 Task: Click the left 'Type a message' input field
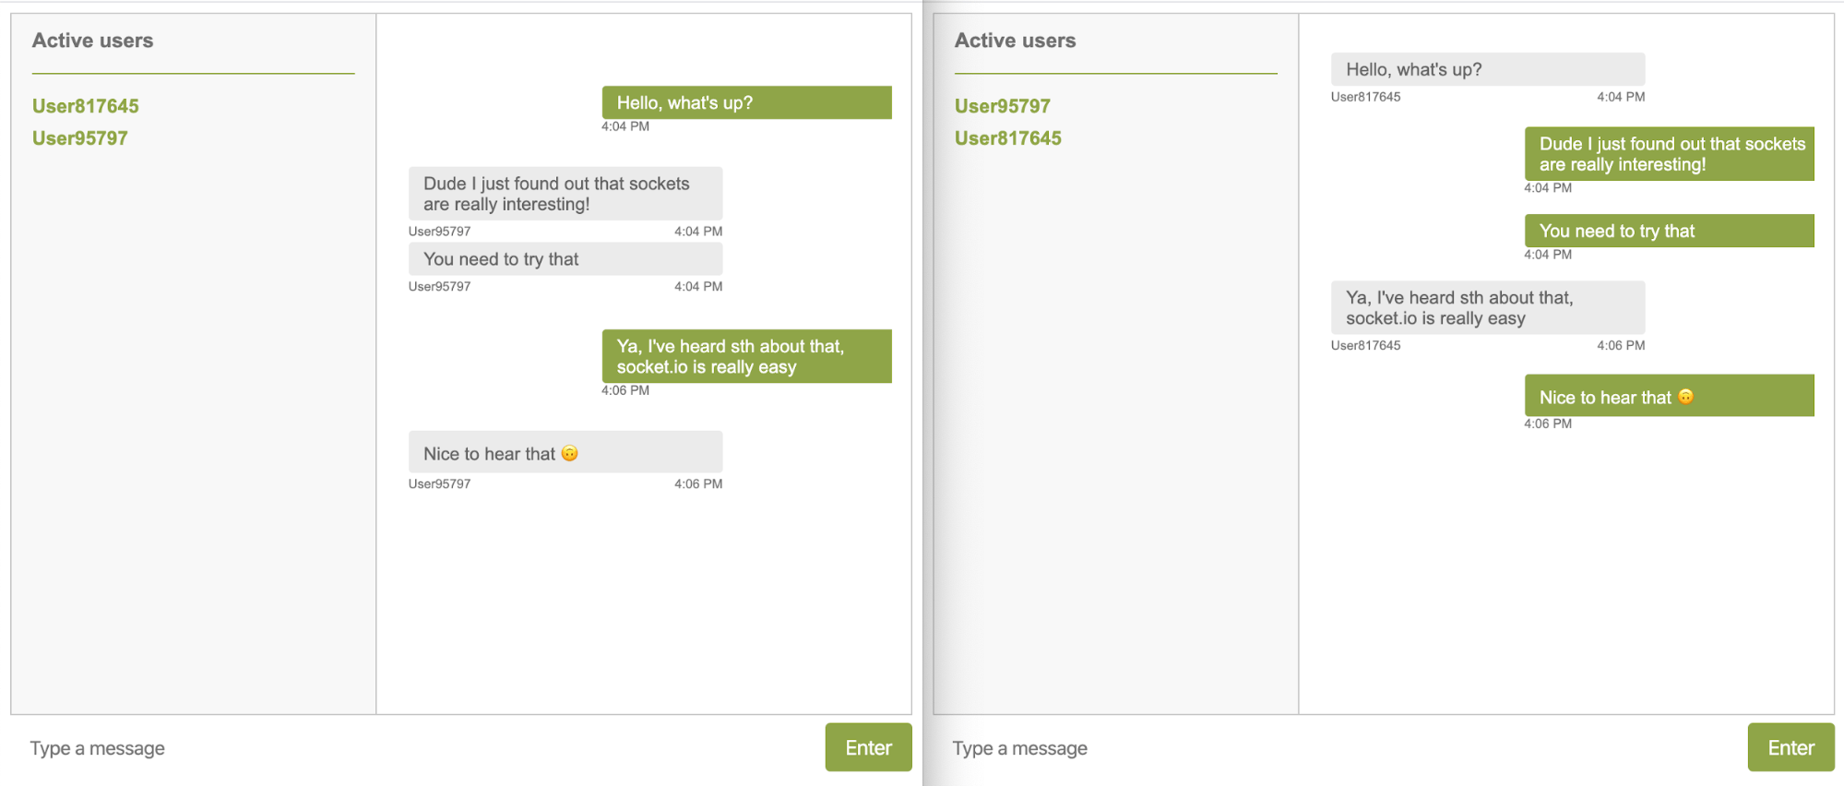pos(97,747)
